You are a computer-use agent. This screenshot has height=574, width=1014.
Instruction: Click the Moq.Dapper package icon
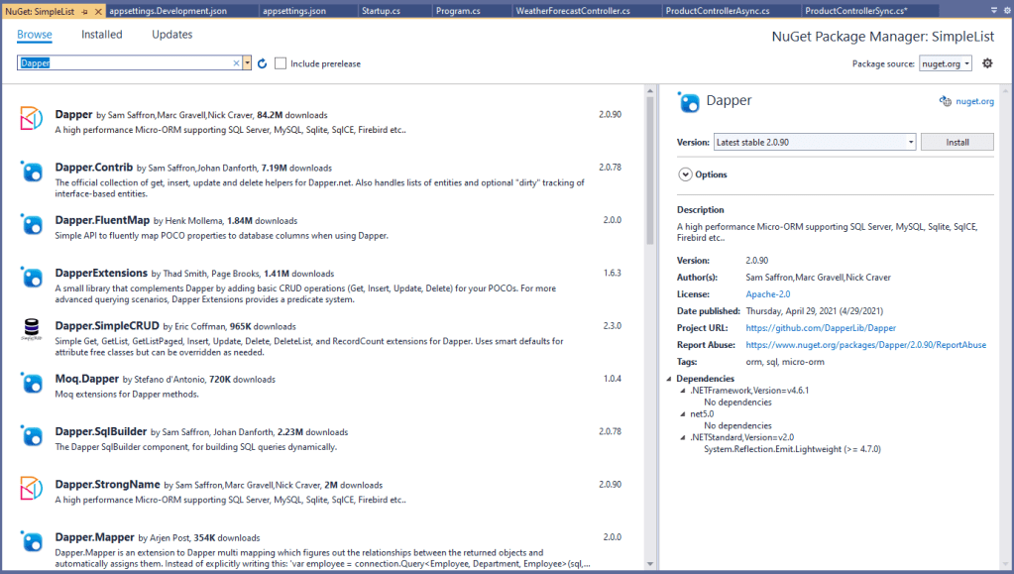[32, 384]
